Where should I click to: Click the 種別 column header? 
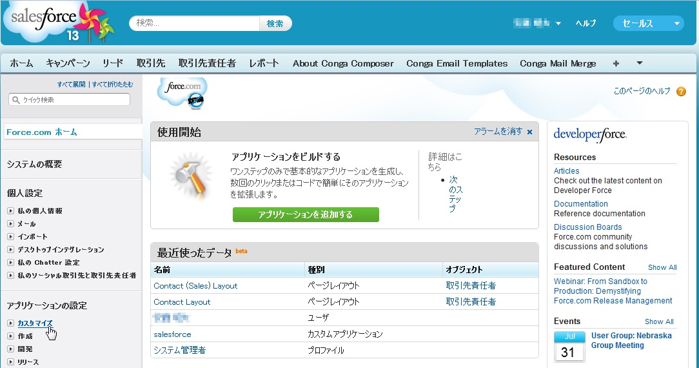point(316,269)
